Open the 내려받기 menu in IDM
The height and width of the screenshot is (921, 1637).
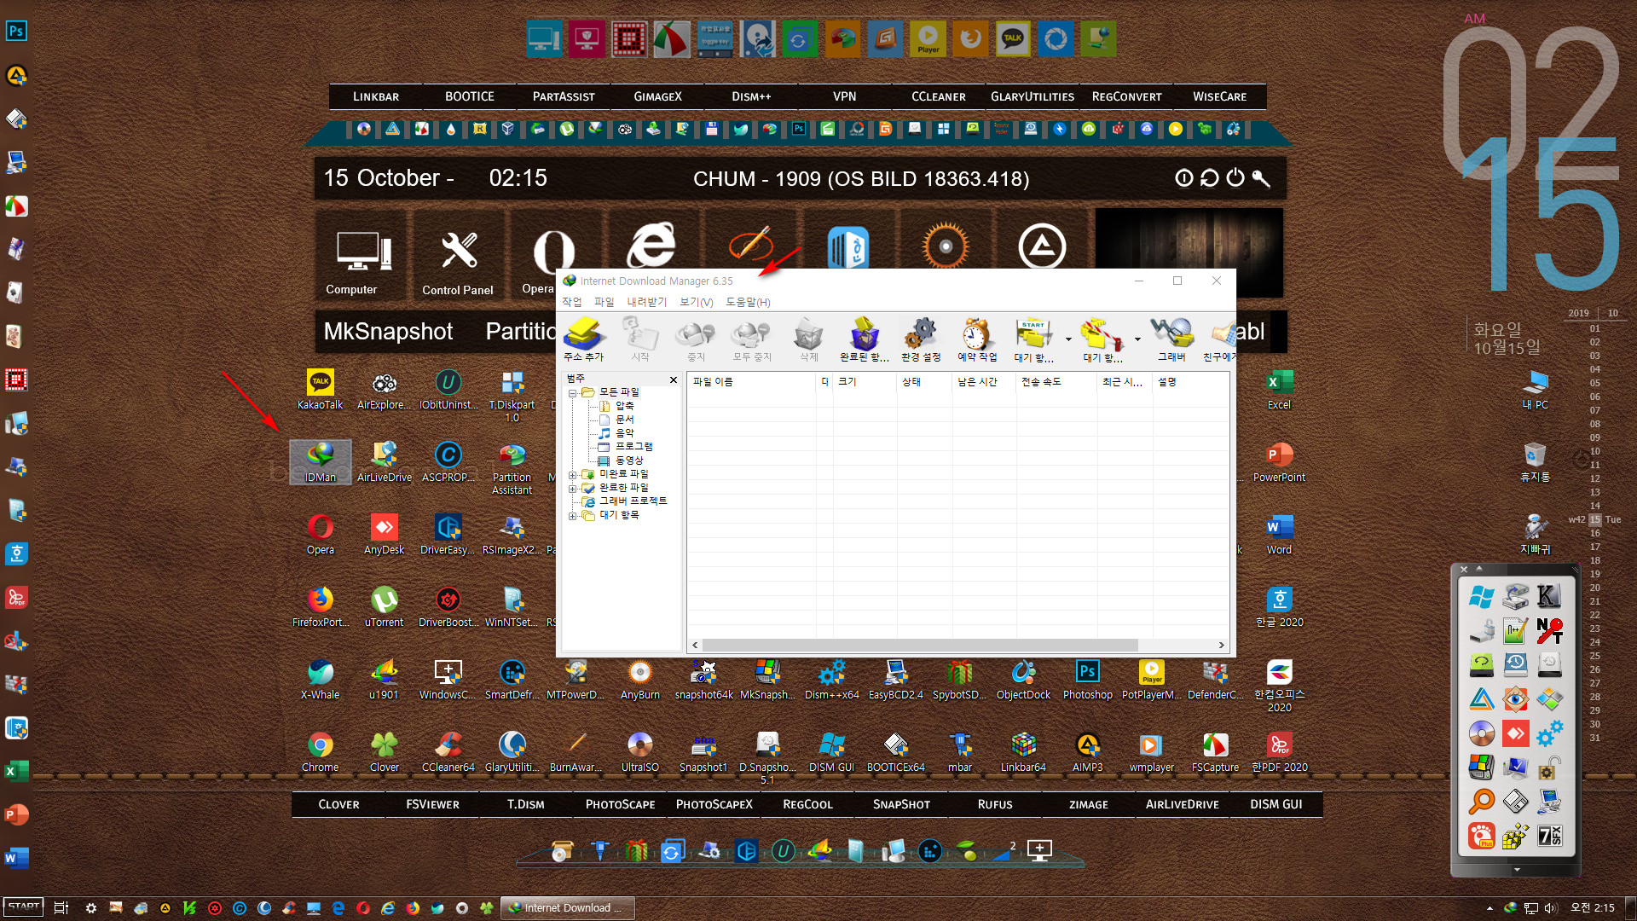pyautogui.click(x=647, y=302)
